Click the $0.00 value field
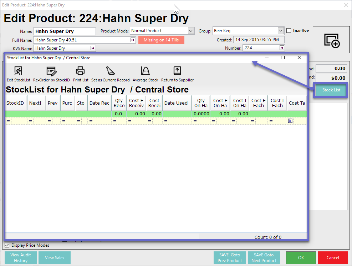Screen dimensions: 352x266 point(331,78)
